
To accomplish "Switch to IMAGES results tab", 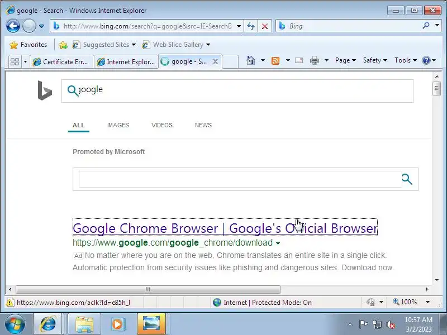I will 118,125.
